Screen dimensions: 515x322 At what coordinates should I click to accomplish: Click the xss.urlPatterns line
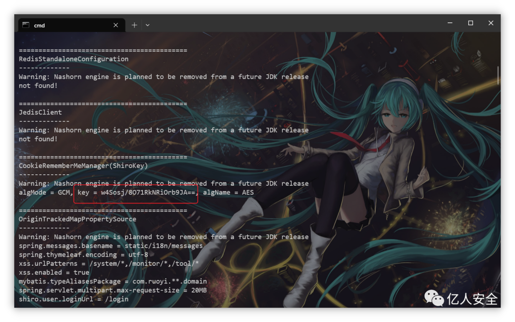pyautogui.click(x=109, y=263)
